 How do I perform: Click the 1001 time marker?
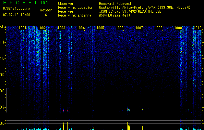click(x=22, y=28)
